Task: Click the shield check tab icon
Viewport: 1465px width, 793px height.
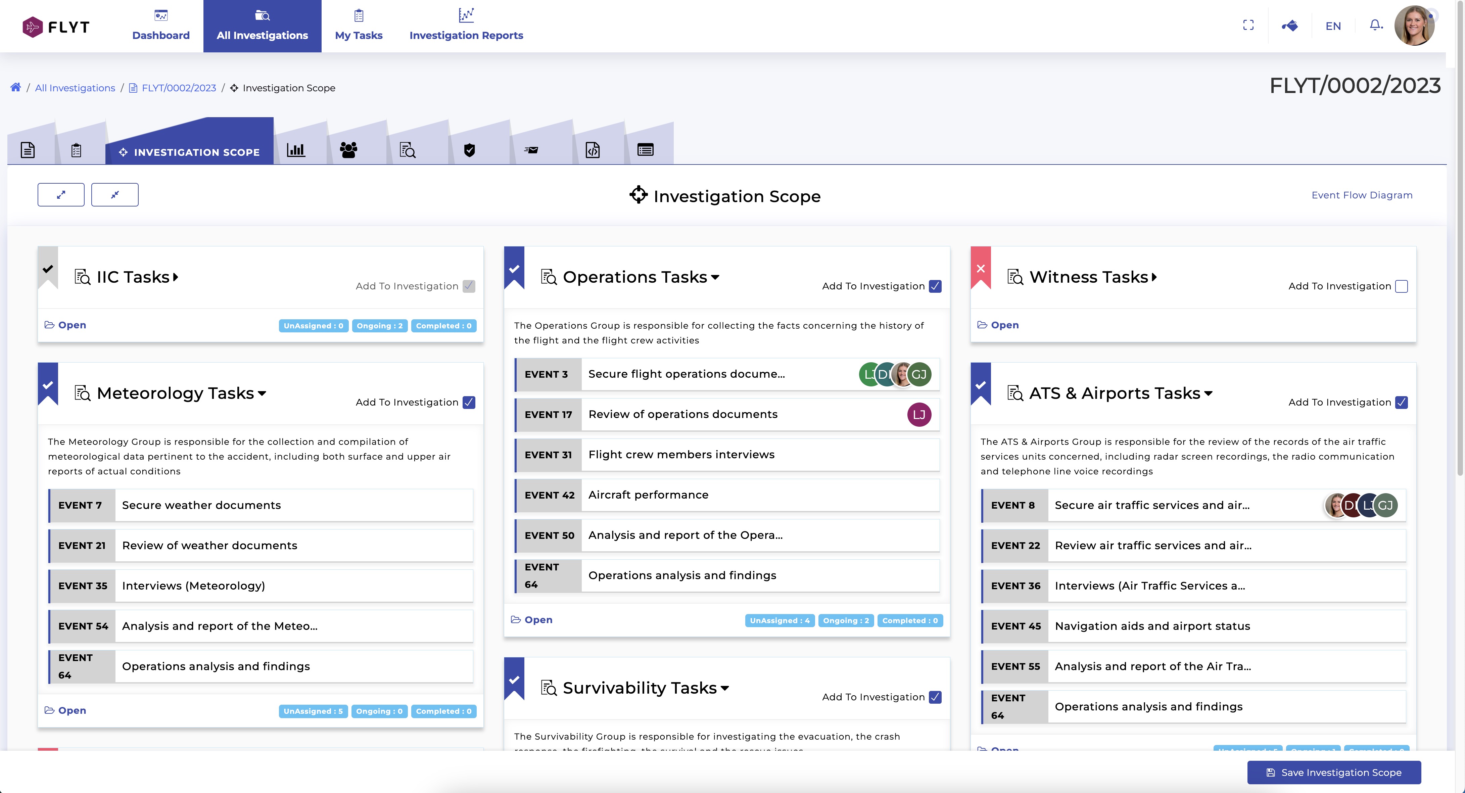Action: click(469, 150)
